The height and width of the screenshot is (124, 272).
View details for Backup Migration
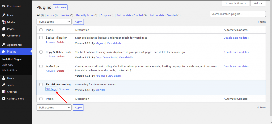coord(114,43)
